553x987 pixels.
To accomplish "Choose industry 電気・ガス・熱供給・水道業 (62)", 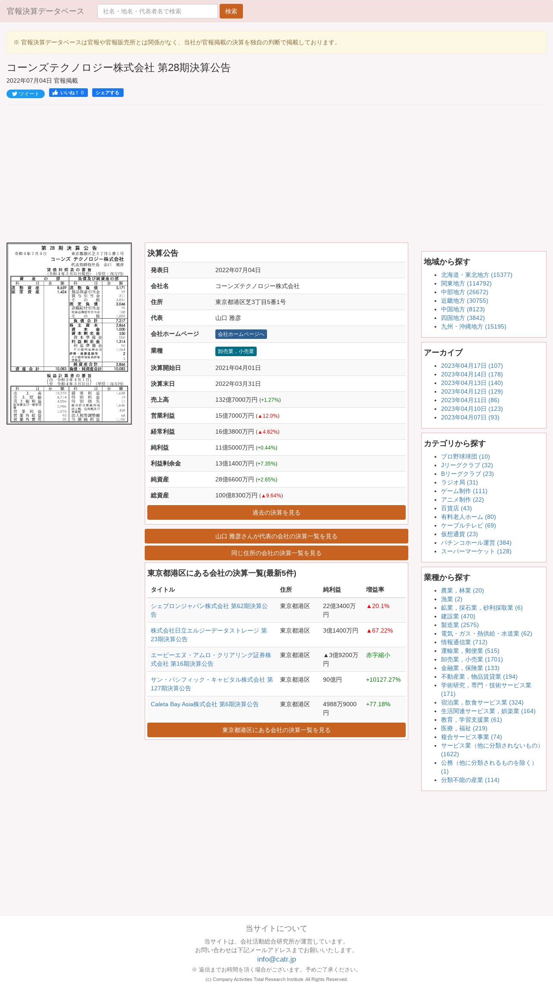I will click(486, 633).
